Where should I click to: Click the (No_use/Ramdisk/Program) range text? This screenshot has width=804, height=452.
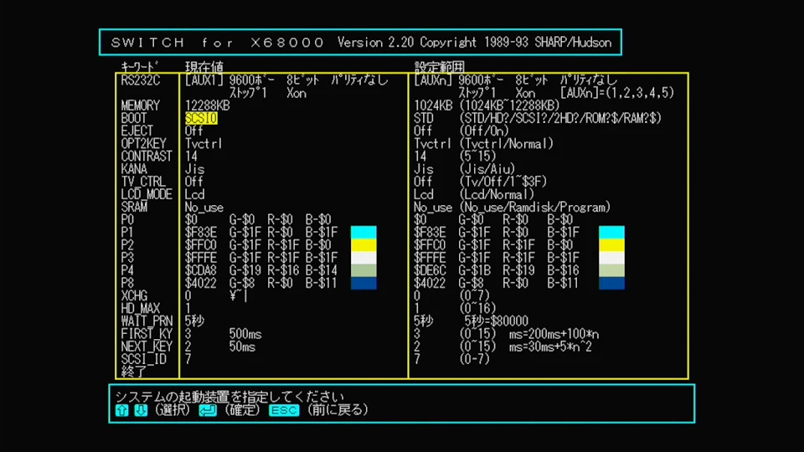[x=535, y=207]
